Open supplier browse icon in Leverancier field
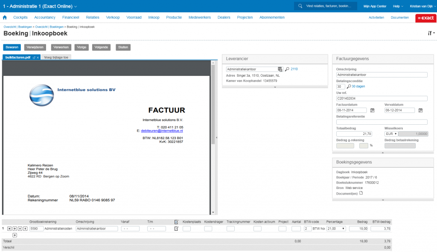The image size is (437, 252). pyautogui.click(x=280, y=69)
